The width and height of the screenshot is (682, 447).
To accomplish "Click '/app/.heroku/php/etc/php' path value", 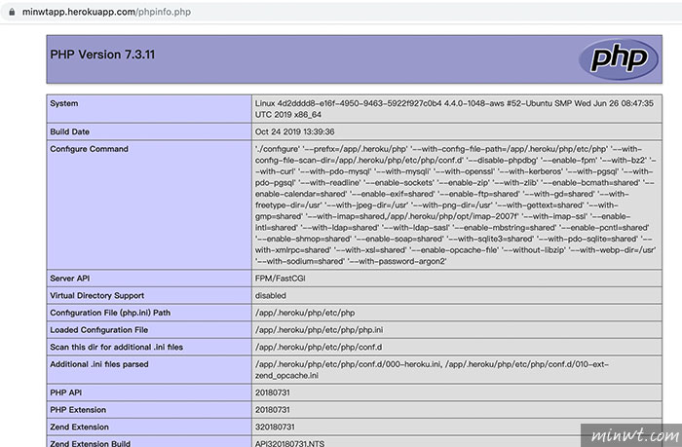I will (x=305, y=313).
